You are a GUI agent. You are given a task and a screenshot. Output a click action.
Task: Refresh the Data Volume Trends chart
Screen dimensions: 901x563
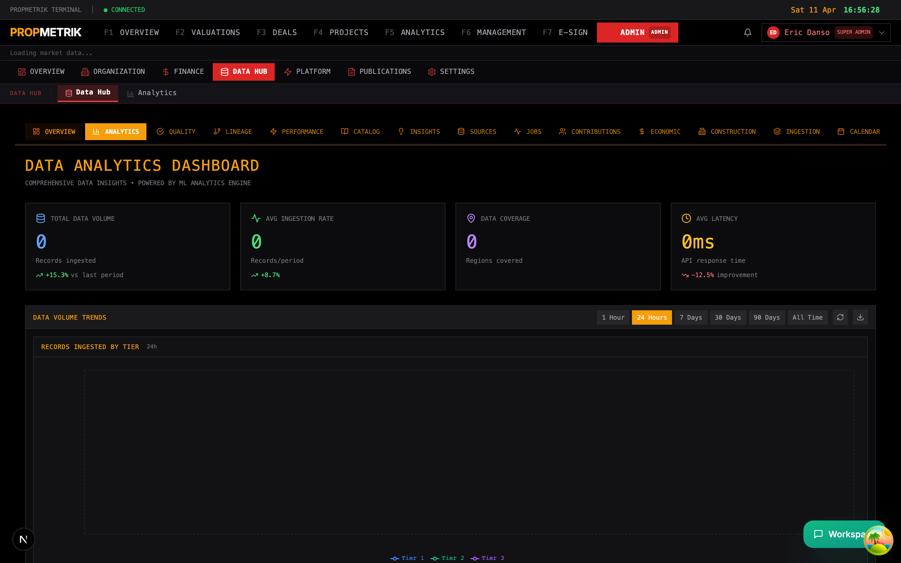tap(840, 317)
